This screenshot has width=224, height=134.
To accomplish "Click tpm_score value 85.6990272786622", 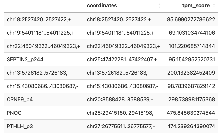I will (x=191, y=19).
